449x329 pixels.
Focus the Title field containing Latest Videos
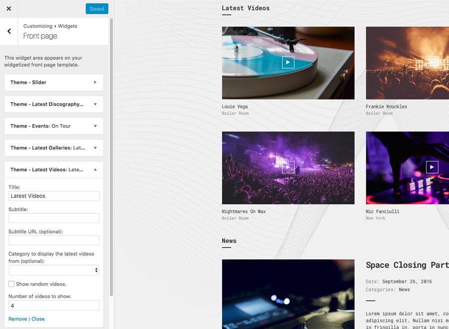pos(54,196)
